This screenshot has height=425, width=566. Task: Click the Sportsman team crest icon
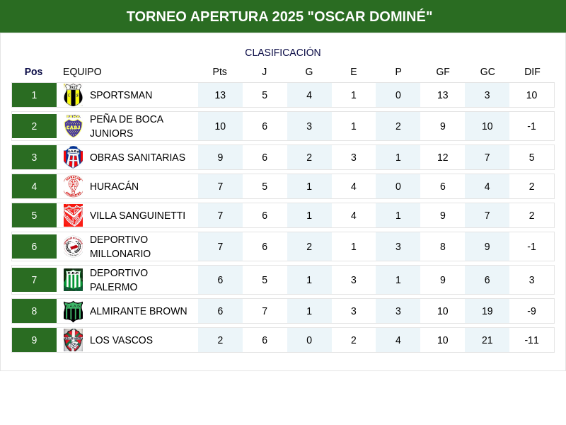coord(73,95)
